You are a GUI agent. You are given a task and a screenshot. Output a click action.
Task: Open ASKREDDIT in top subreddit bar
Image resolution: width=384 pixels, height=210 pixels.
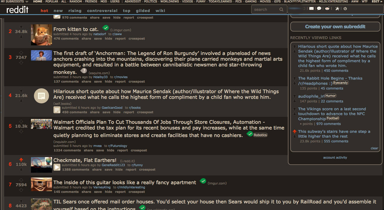[x=132, y=2]
